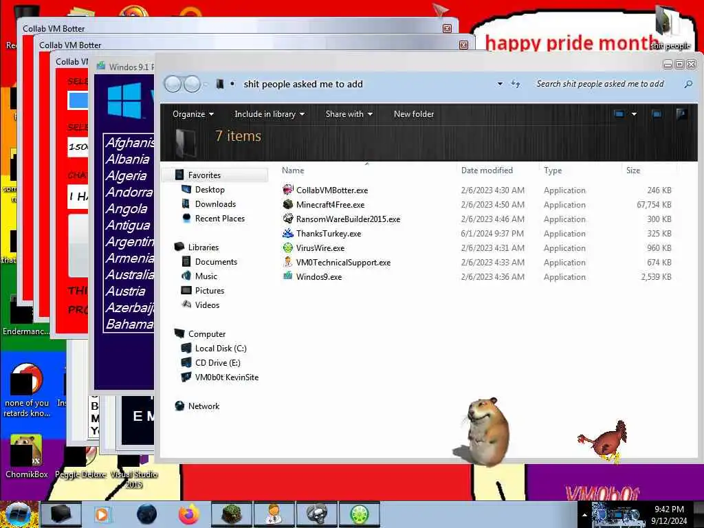Select the VirusWire.exe file icon

[x=288, y=247]
